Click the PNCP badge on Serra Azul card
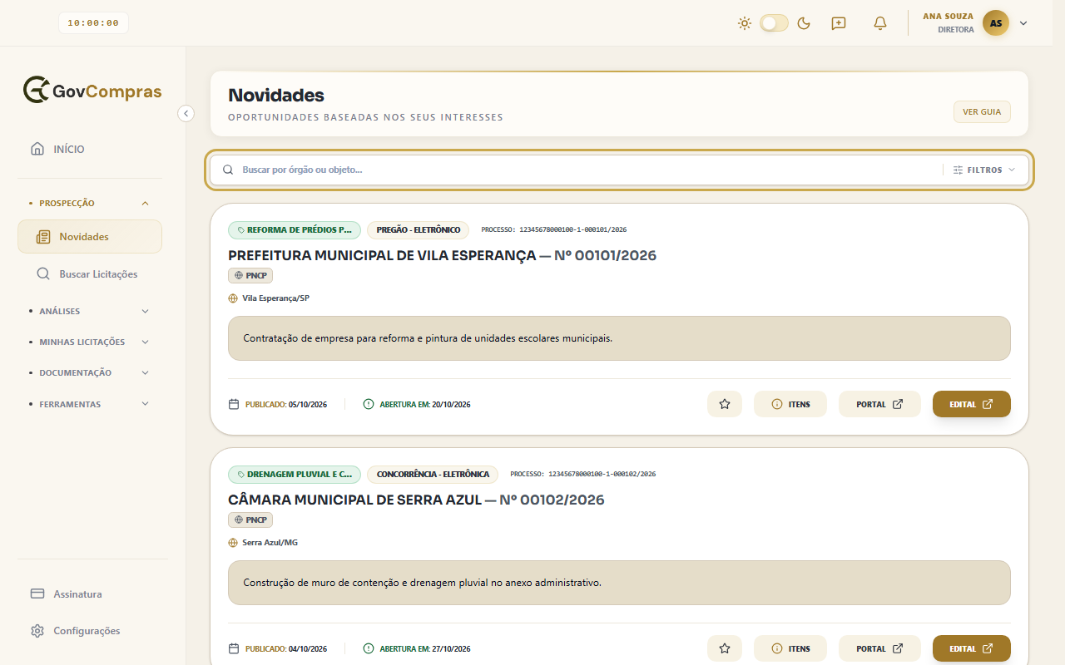Viewport: 1065px width, 665px height. pyautogui.click(x=250, y=520)
